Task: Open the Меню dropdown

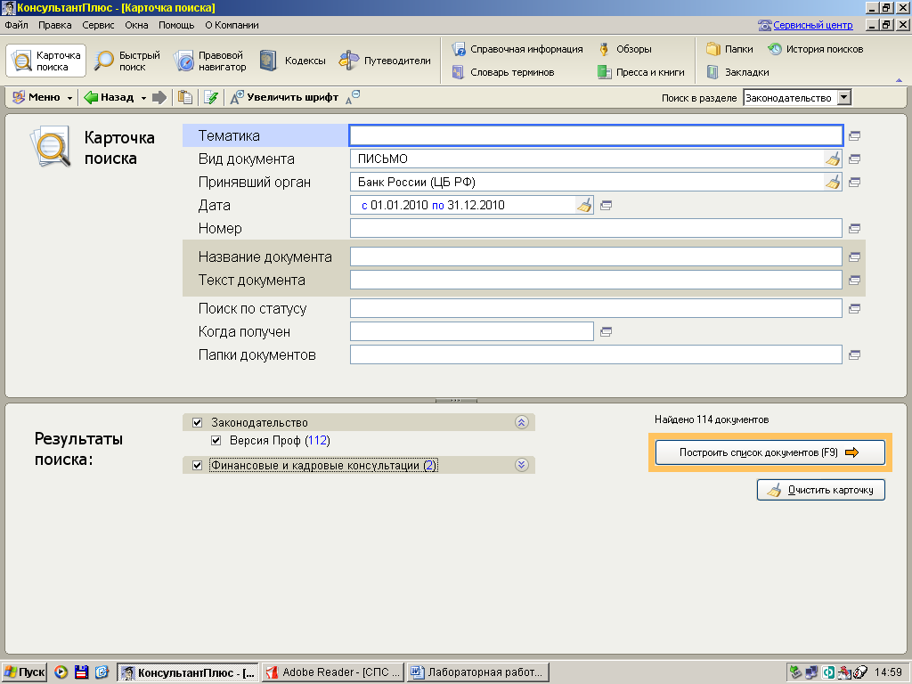Action: click(43, 98)
